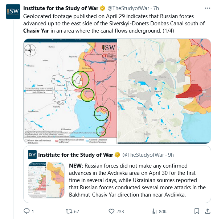The height and width of the screenshot is (219, 217).
Task: Click the quoted post's author name
Action: pos(75,155)
